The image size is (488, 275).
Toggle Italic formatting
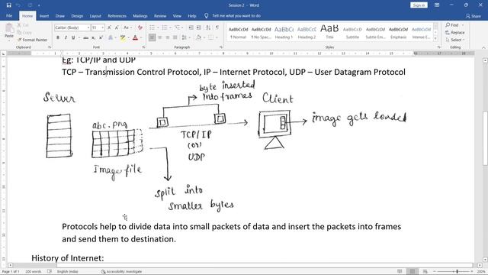[x=66, y=37]
